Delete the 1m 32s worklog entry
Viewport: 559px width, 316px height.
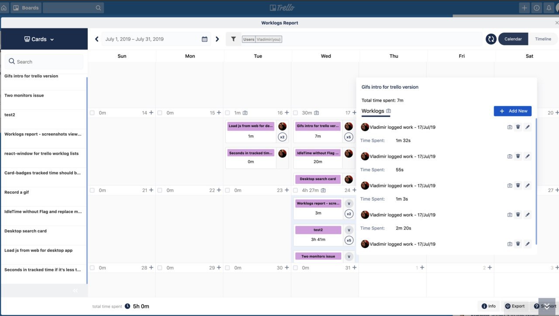(518, 127)
